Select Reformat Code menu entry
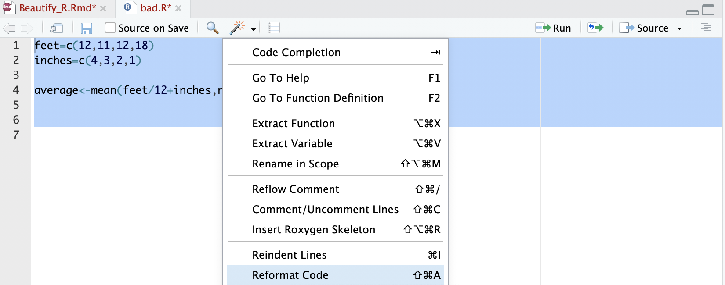 click(x=290, y=275)
